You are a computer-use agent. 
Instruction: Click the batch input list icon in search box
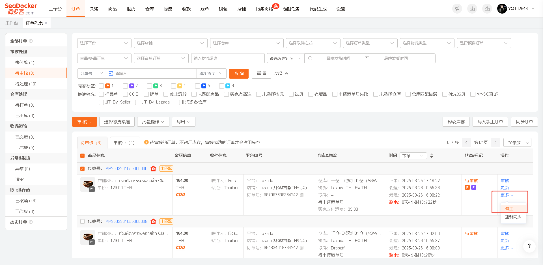(x=111, y=74)
